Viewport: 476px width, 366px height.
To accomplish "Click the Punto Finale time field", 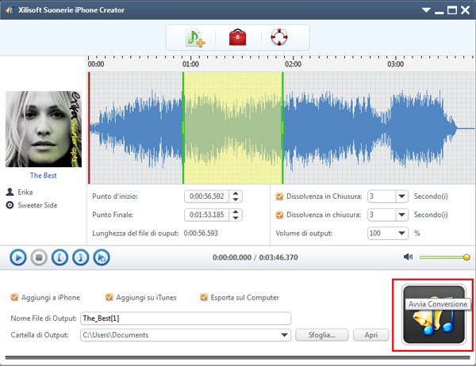I will 207,215.
